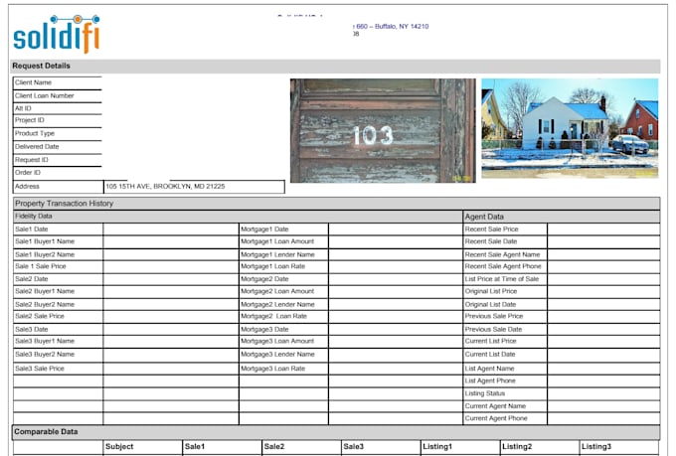The image size is (676, 456).
Task: Select the 'Alt ID' label
Action: (23, 108)
